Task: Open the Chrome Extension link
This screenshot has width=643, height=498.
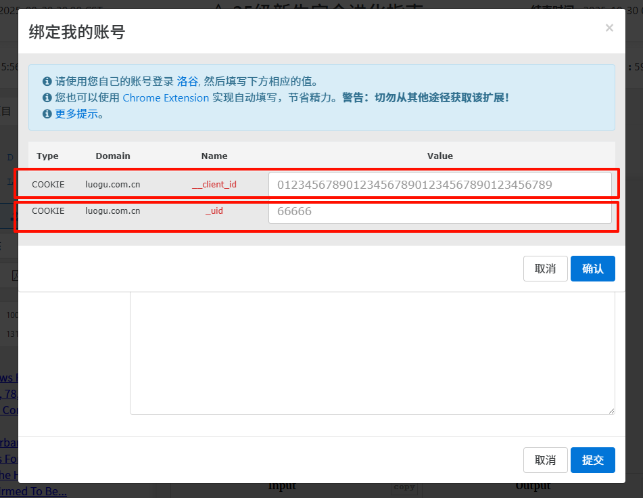Action: point(166,97)
